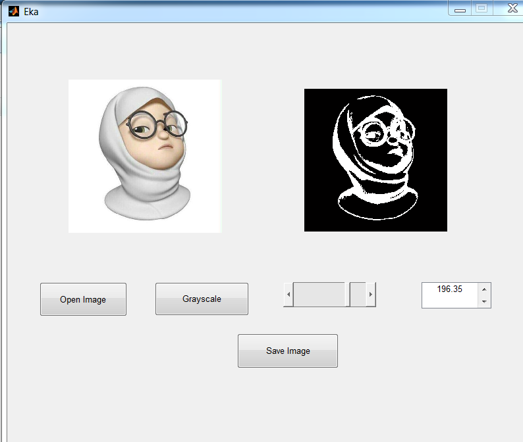This screenshot has height=442, width=523.
Task: Maximize the Eka window
Action: tap(482, 8)
